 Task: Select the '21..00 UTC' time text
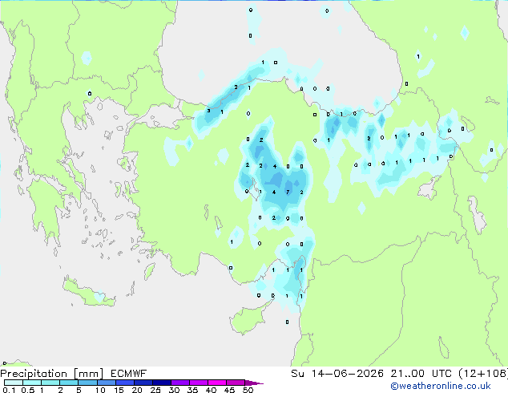click(x=421, y=374)
